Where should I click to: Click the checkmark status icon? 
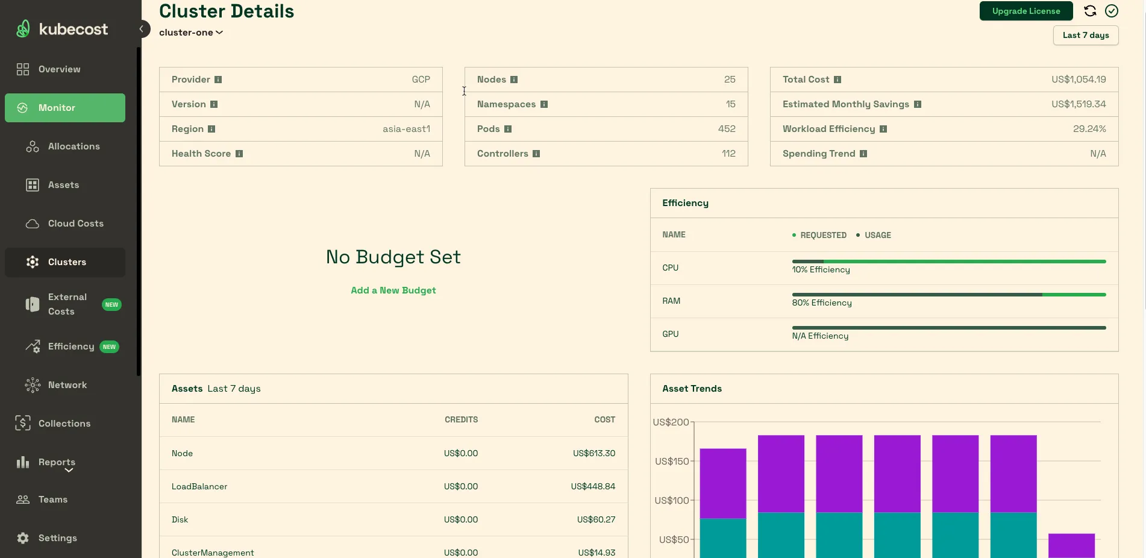1112,11
